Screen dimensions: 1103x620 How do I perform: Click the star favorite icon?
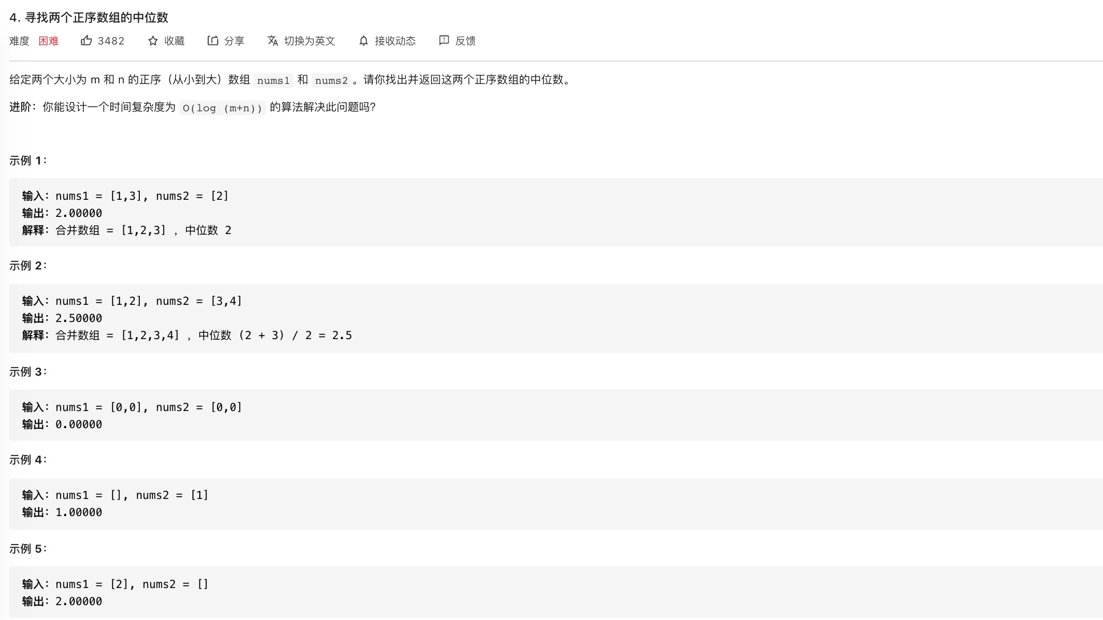pos(152,41)
